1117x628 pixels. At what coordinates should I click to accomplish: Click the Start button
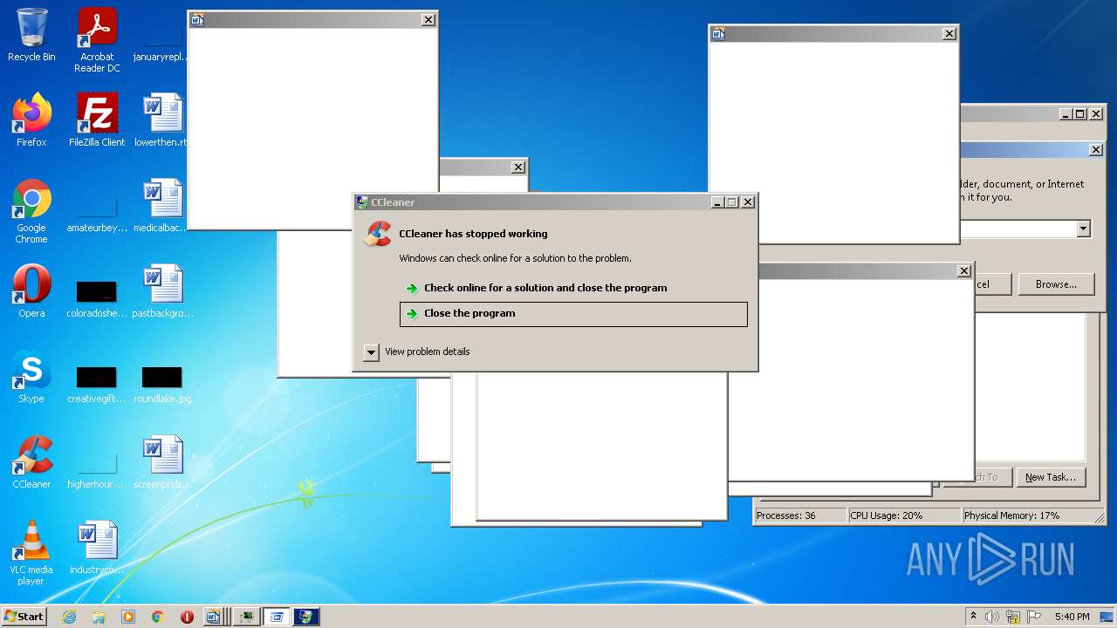[x=24, y=617]
